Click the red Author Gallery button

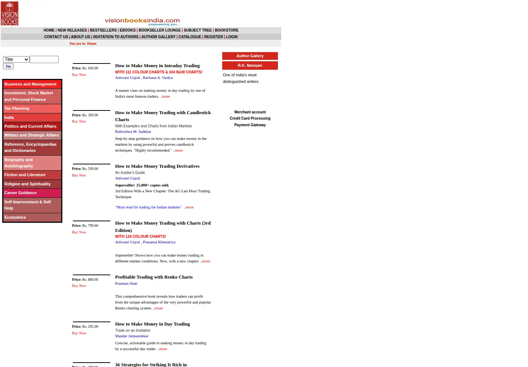tap(250, 56)
